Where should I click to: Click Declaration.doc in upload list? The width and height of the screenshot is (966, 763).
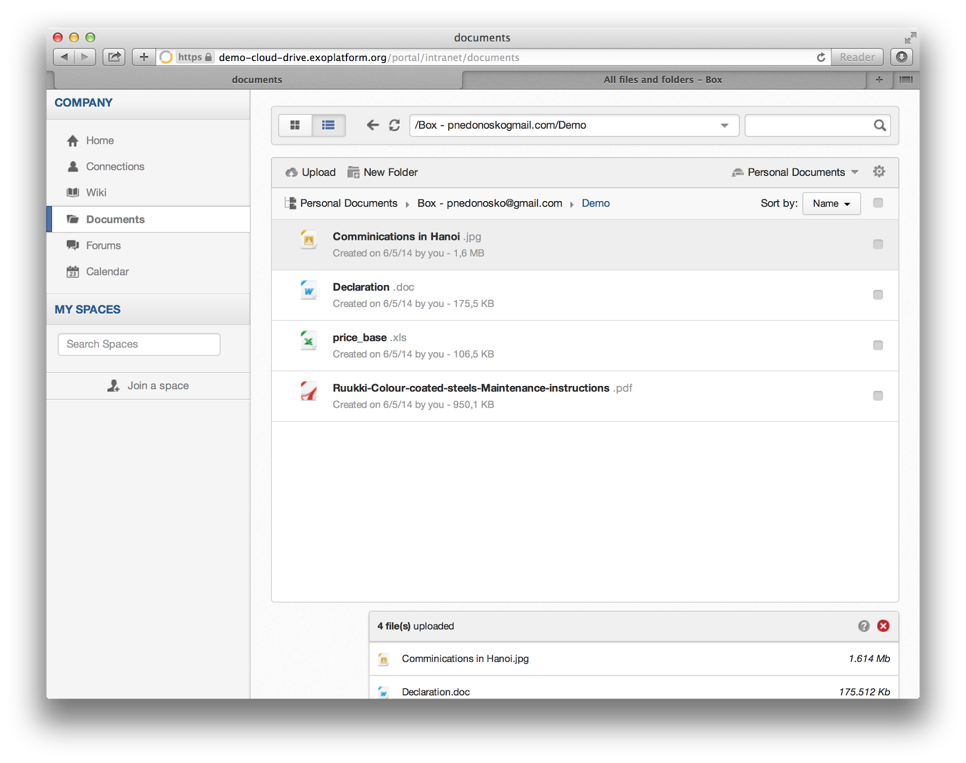(435, 692)
